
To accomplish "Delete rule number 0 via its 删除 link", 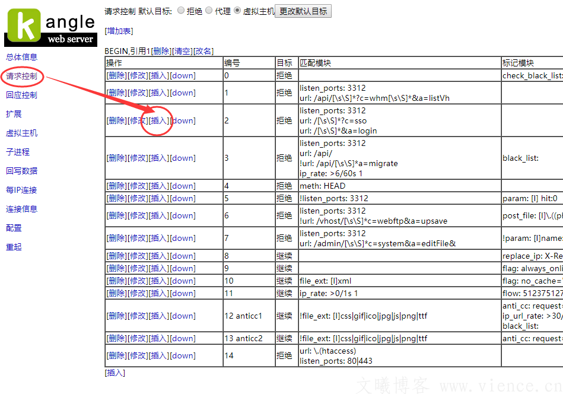I will point(116,75).
